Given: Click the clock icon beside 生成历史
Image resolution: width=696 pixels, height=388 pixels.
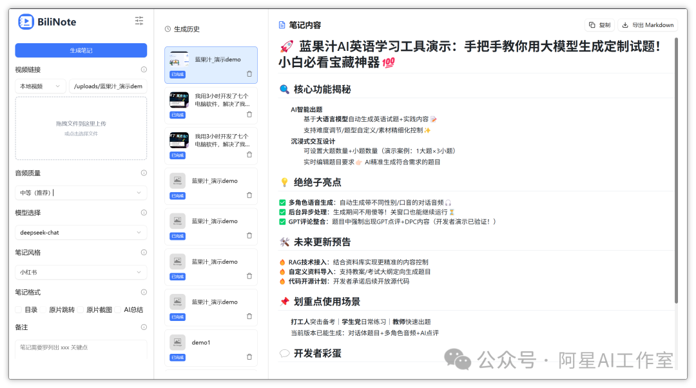Looking at the screenshot, I should (x=168, y=29).
